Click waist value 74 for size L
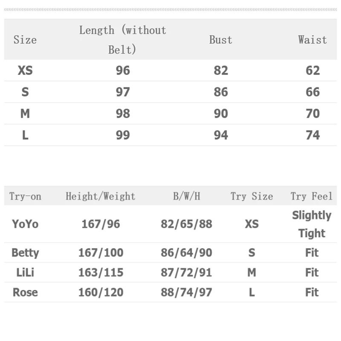Image resolution: width=341 pixels, height=341 pixels. tap(312, 135)
